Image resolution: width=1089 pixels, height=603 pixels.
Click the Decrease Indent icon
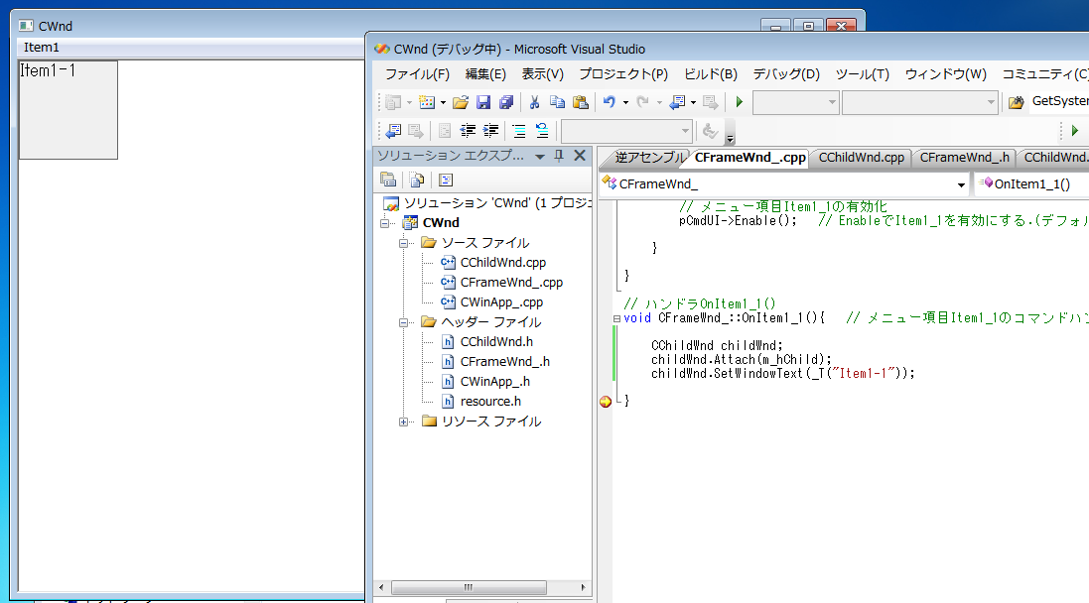(468, 131)
